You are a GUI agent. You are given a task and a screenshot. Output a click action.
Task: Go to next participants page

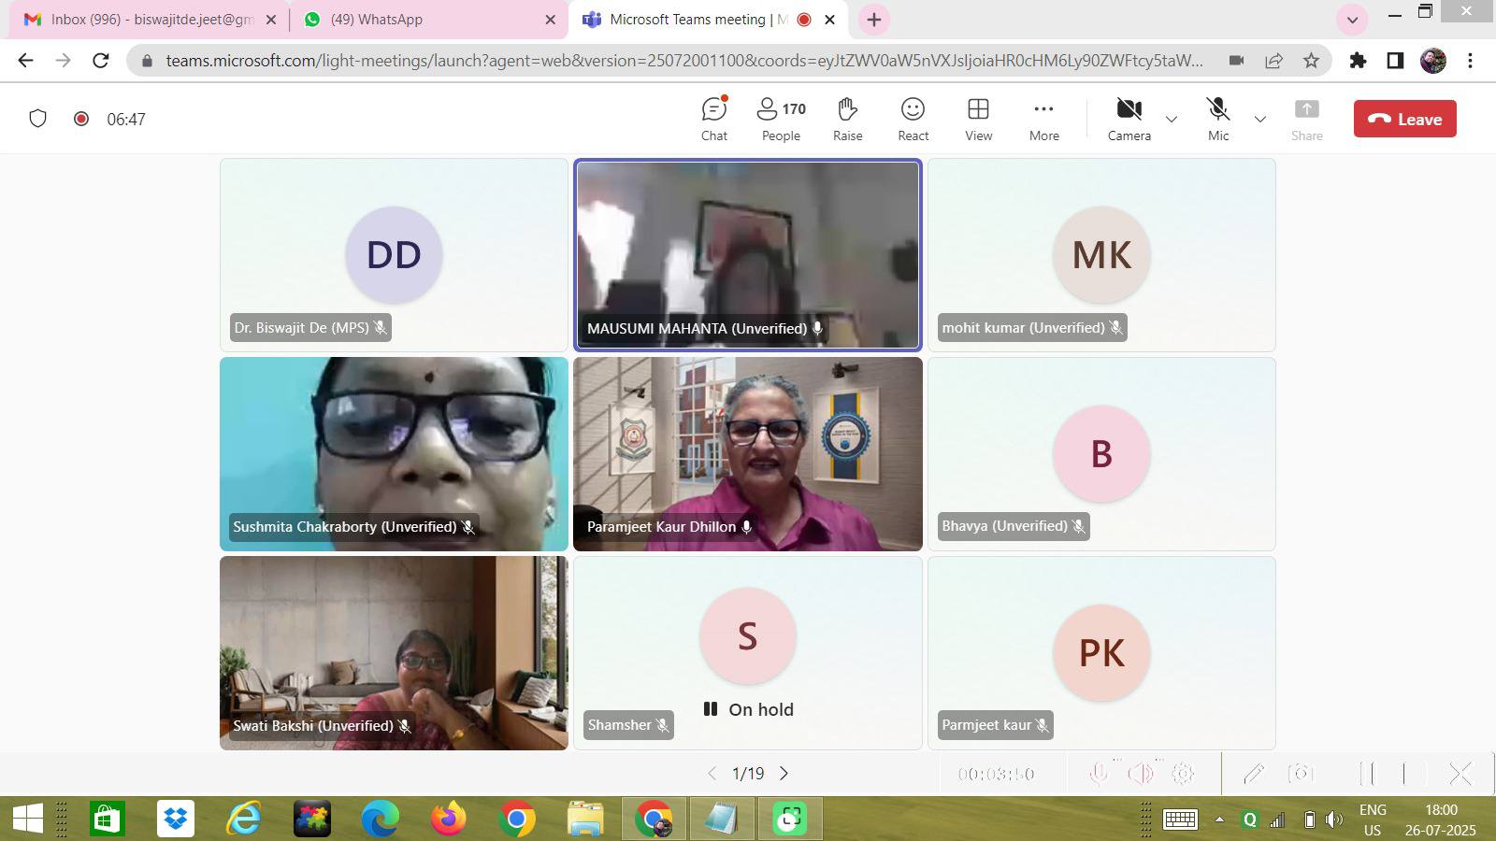tap(784, 774)
